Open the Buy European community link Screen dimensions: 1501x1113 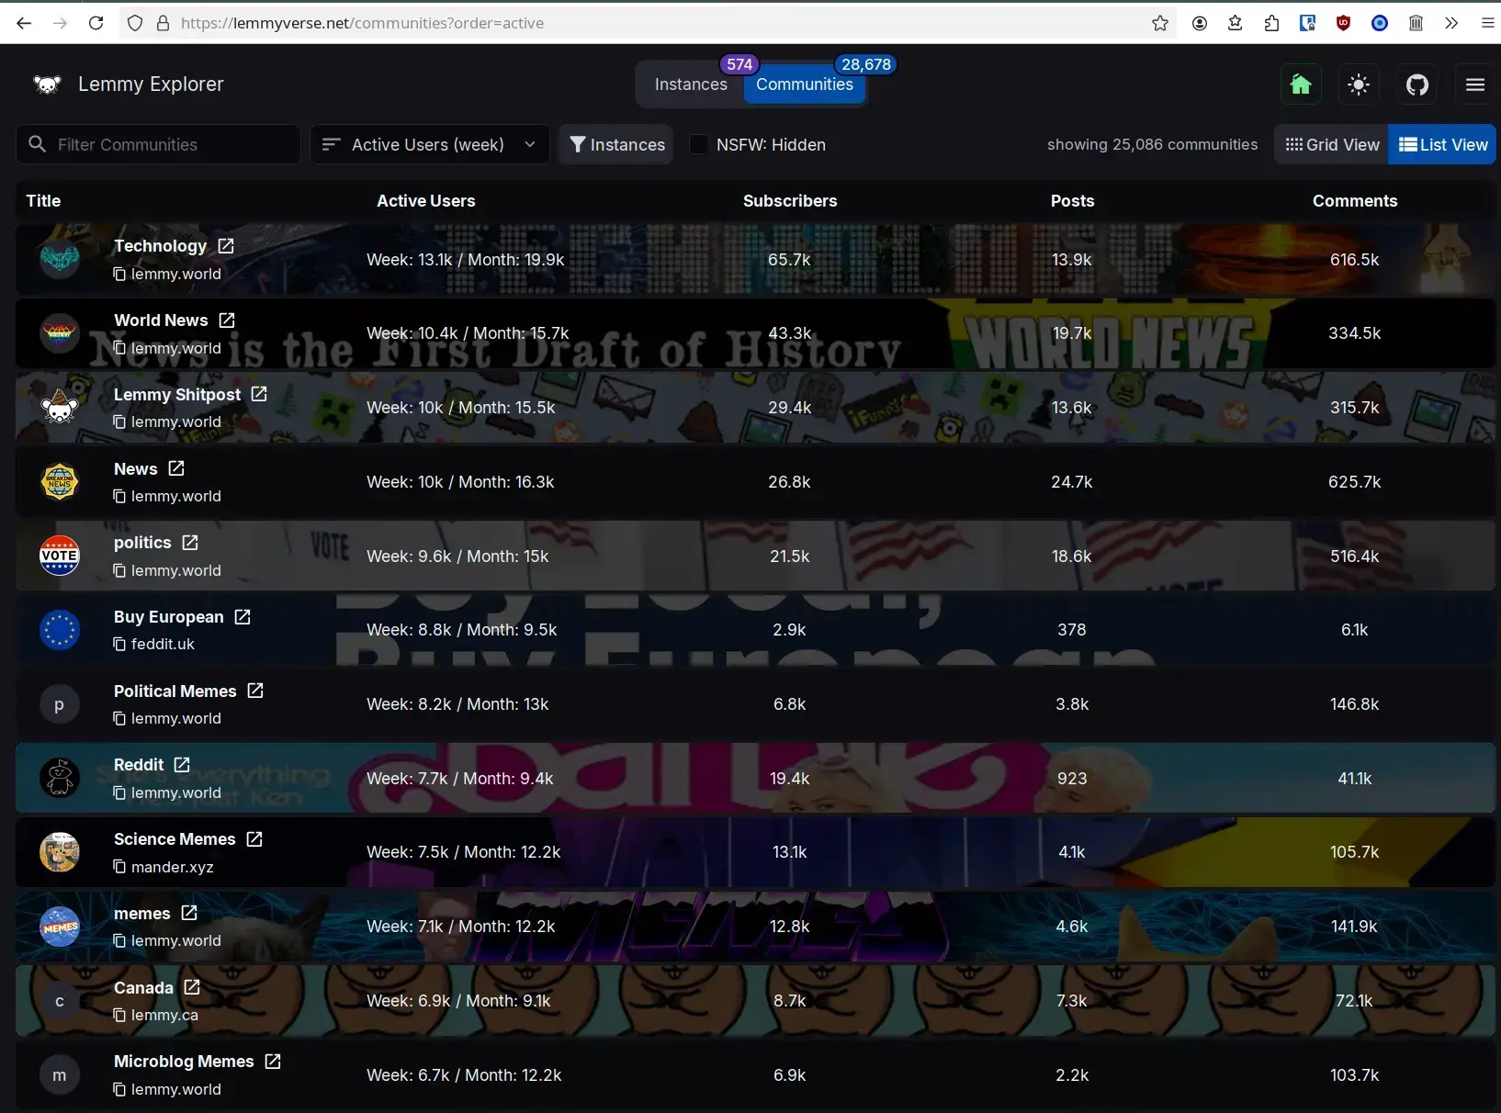click(x=169, y=617)
